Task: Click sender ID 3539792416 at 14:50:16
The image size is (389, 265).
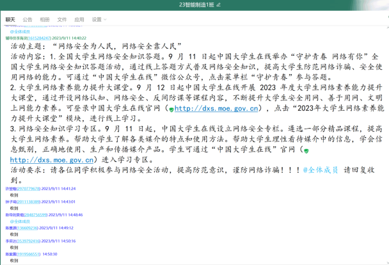Action: pos(29,241)
